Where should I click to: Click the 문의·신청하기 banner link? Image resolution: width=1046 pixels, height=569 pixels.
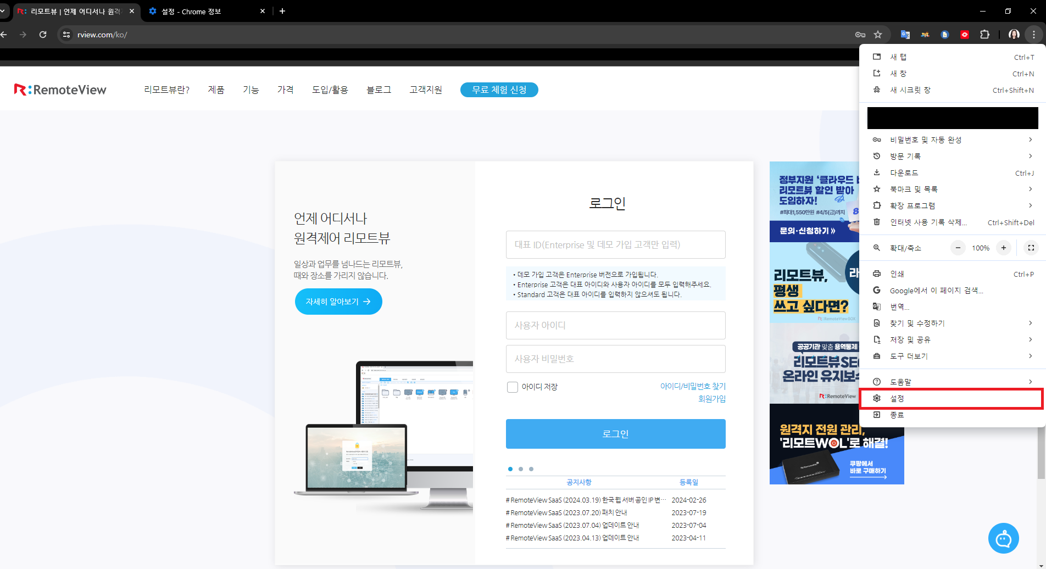[808, 231]
